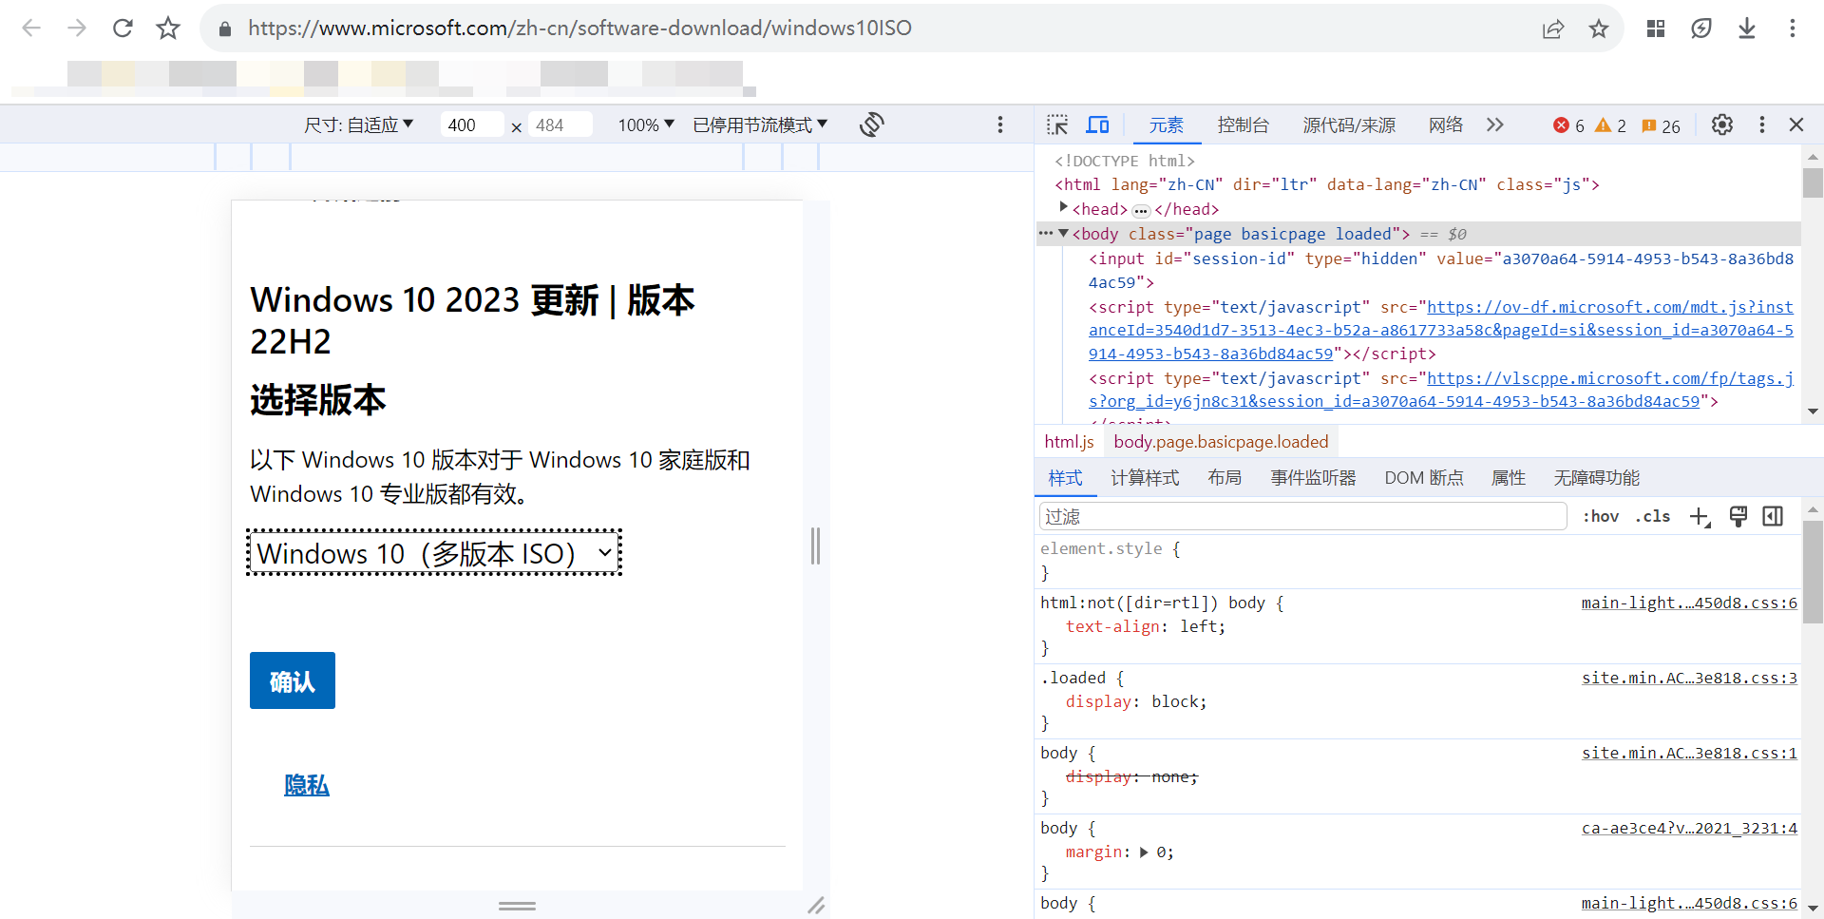Click the browser back arrow
The width and height of the screenshot is (1824, 919).
coord(31,29)
